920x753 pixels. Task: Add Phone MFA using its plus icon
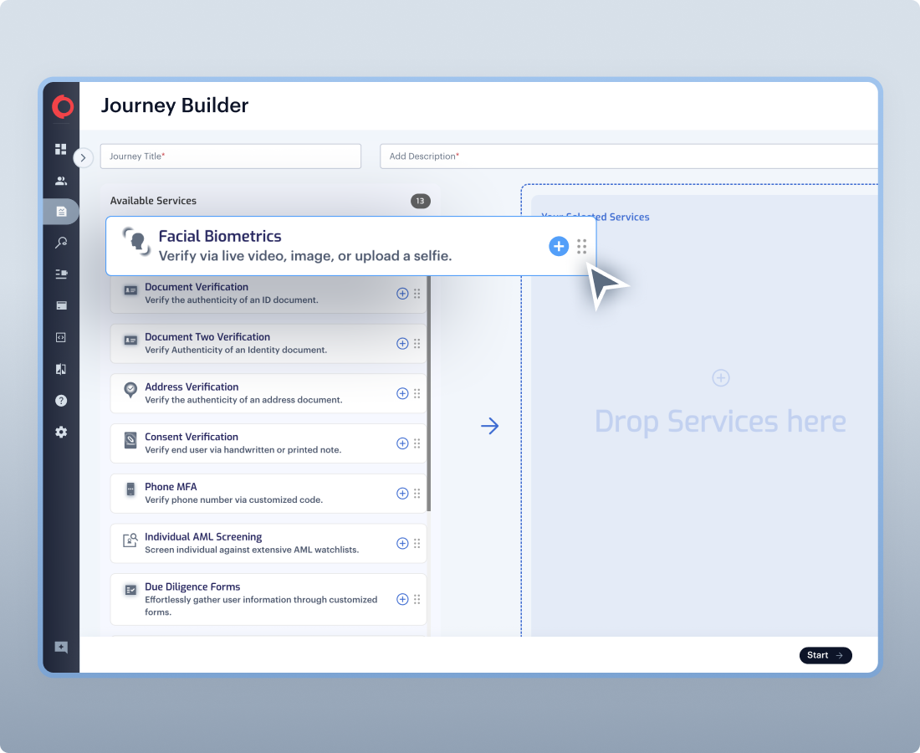(402, 494)
